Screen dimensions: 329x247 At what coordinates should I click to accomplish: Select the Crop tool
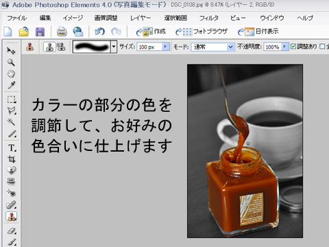(11, 159)
